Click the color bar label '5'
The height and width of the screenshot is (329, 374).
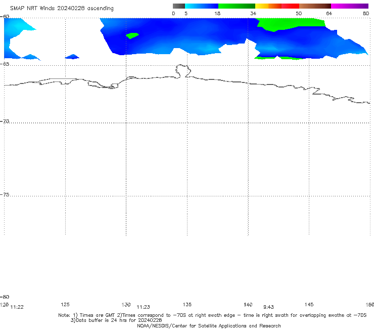tap(186, 14)
